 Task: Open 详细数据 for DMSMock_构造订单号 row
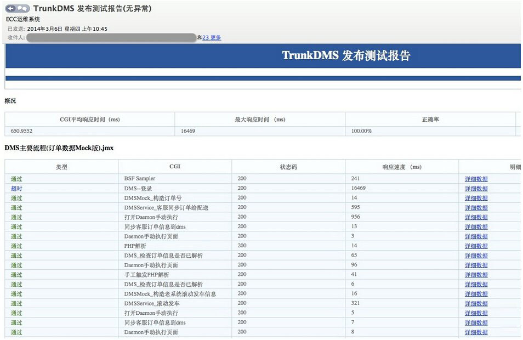tap(476, 198)
